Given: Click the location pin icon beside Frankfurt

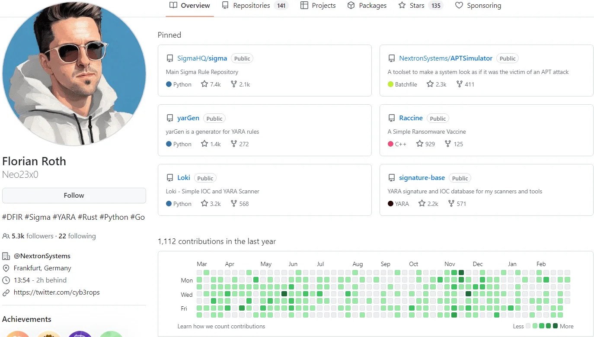Looking at the screenshot, I should 6,268.
